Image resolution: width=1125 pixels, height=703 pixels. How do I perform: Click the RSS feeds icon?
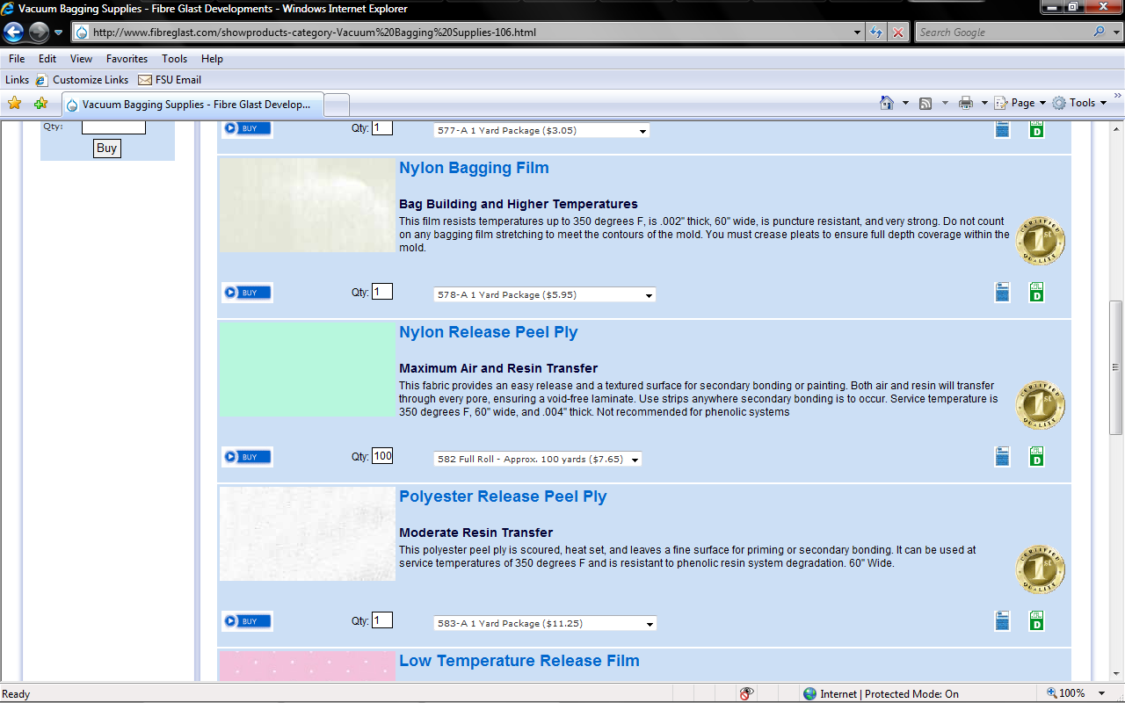925,103
